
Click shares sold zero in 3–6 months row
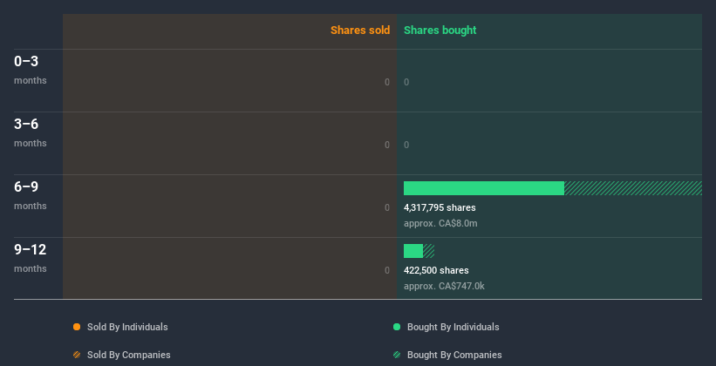click(387, 145)
